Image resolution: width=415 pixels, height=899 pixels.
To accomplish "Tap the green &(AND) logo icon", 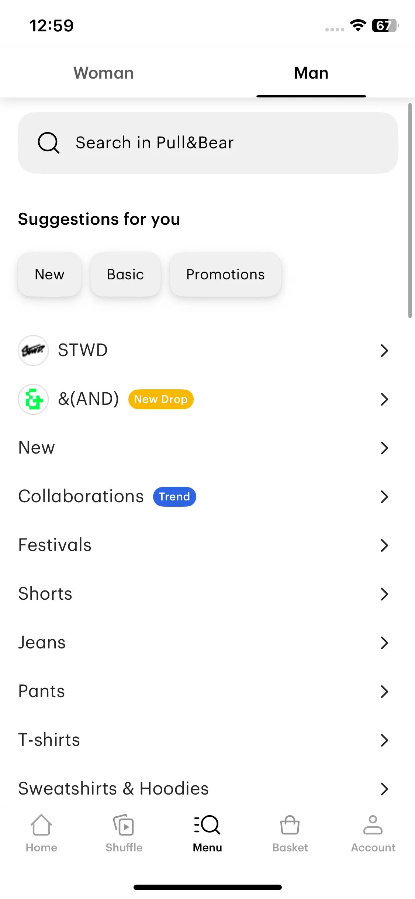I will [x=33, y=399].
